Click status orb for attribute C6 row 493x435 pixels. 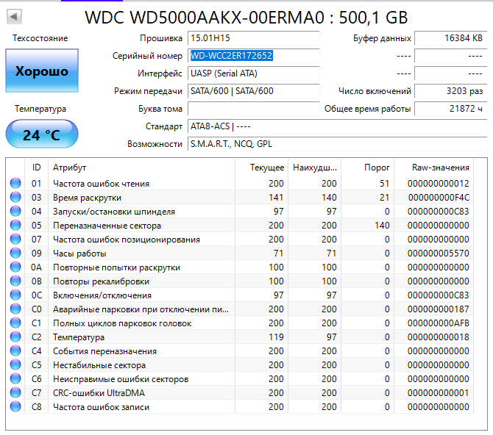15,378
